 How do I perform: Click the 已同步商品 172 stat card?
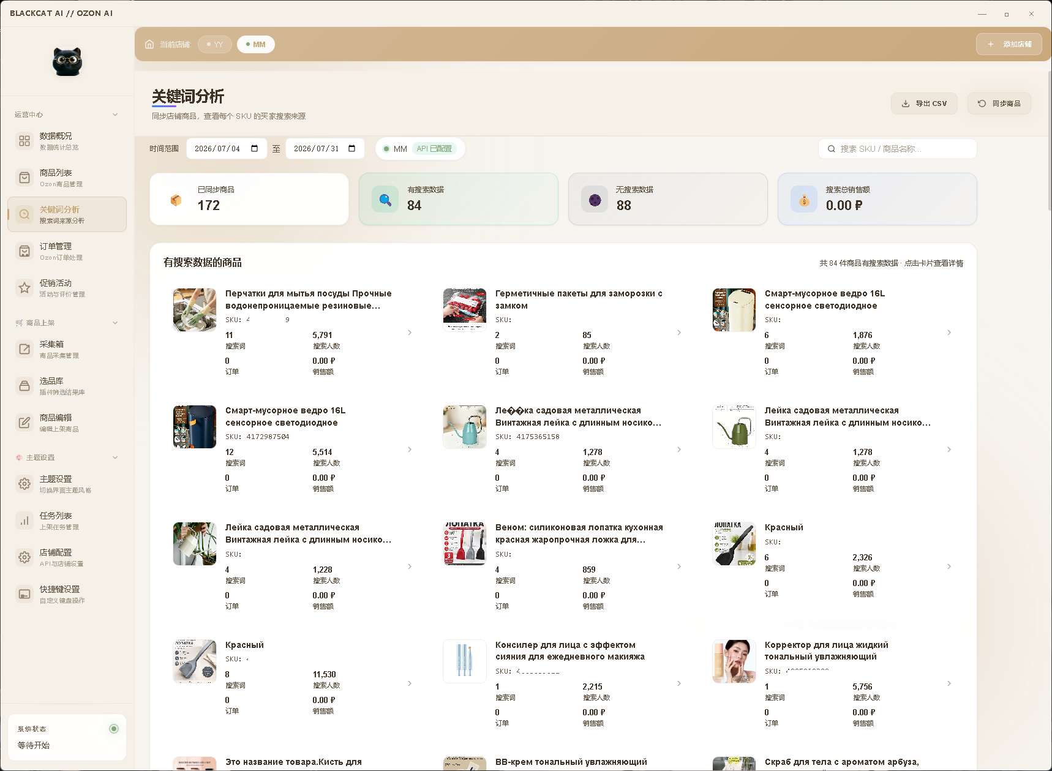tap(249, 199)
